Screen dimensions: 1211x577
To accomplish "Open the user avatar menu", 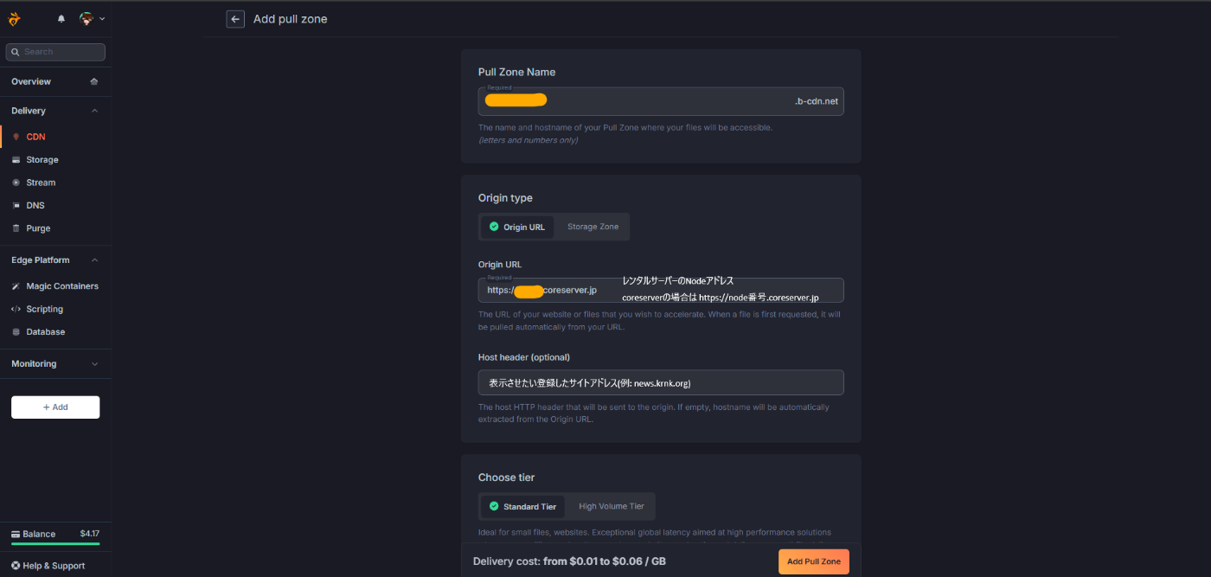I will click(x=92, y=18).
